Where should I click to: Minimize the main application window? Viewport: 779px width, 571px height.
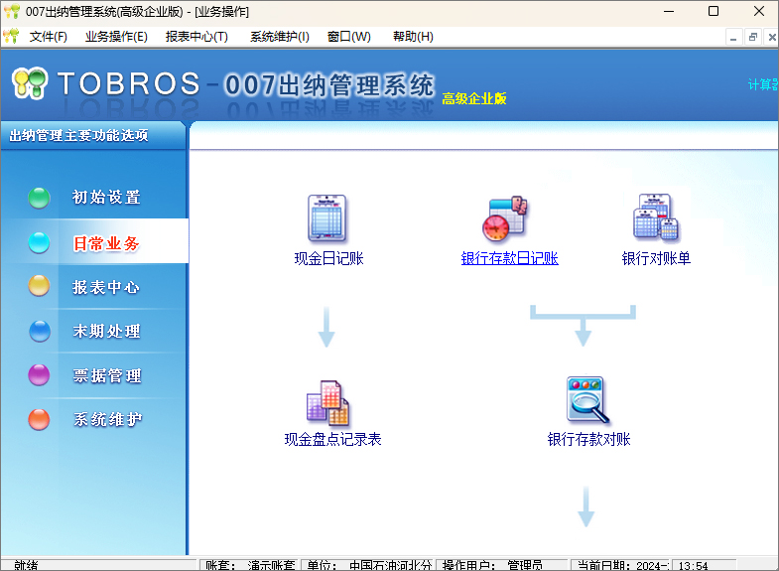(x=669, y=12)
